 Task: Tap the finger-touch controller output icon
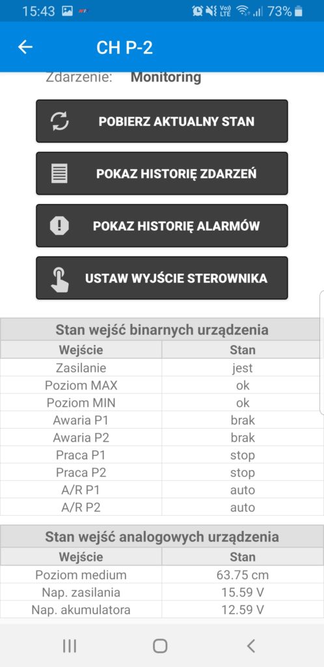click(59, 278)
